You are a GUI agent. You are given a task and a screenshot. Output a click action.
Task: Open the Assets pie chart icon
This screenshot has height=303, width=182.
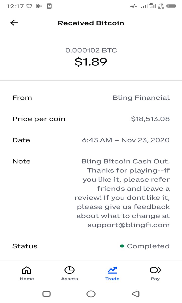tap(70, 270)
